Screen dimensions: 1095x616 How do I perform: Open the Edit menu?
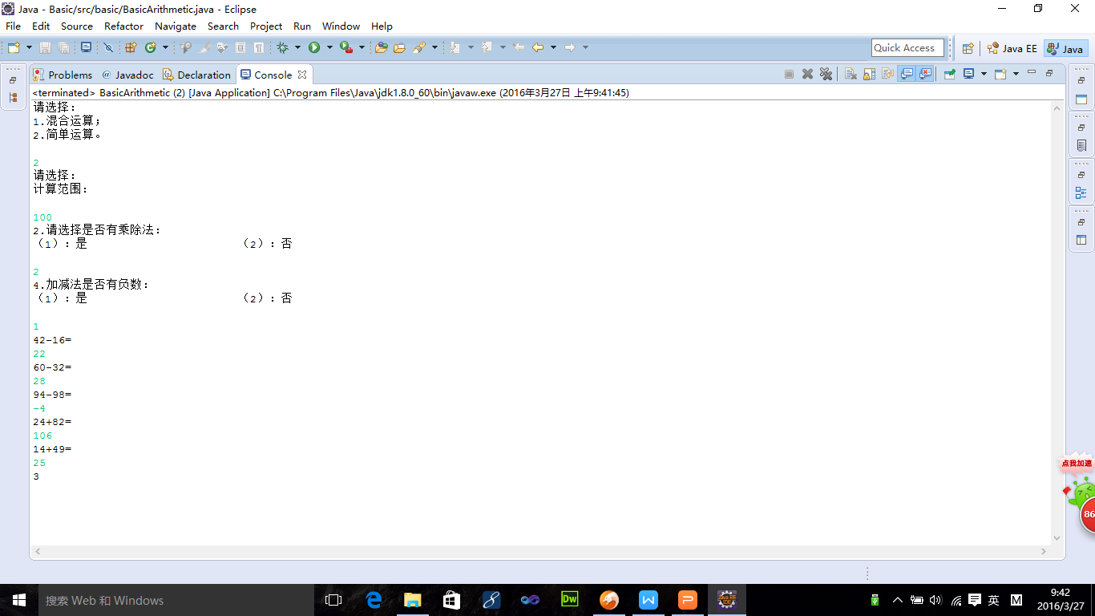coord(41,26)
